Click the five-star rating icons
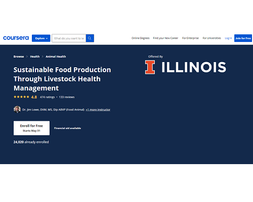This screenshot has height=202, width=253. (21, 97)
